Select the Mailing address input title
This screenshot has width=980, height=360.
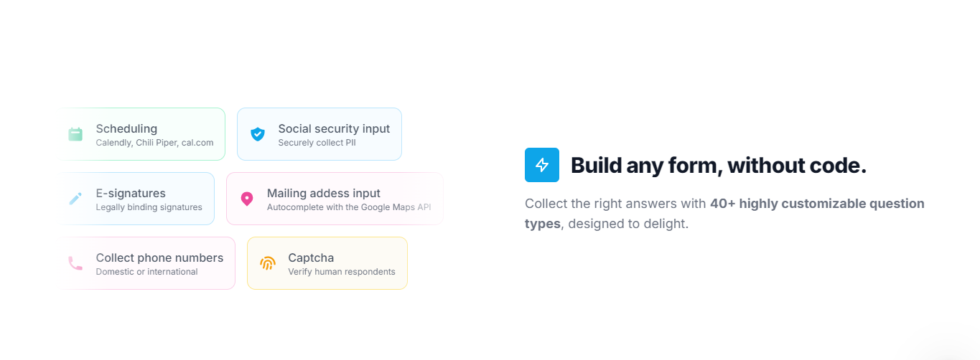pos(324,194)
